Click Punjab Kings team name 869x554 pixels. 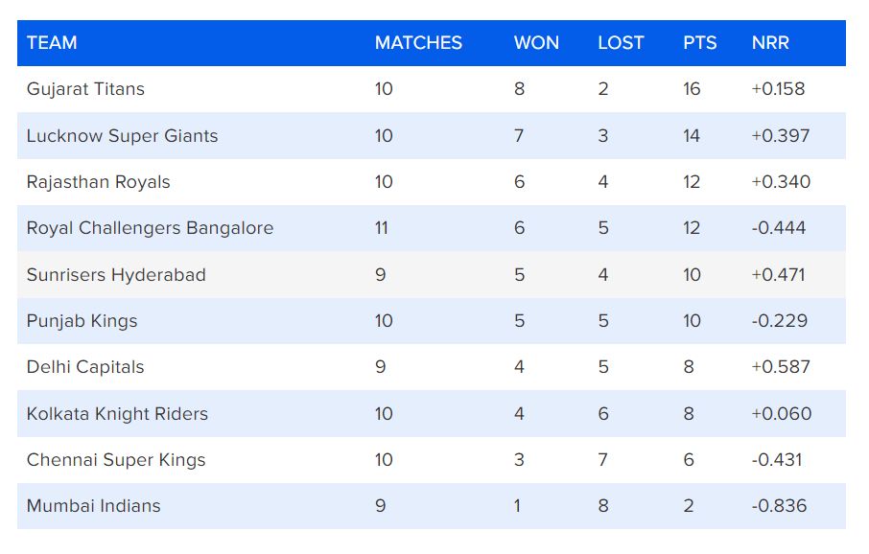82,321
